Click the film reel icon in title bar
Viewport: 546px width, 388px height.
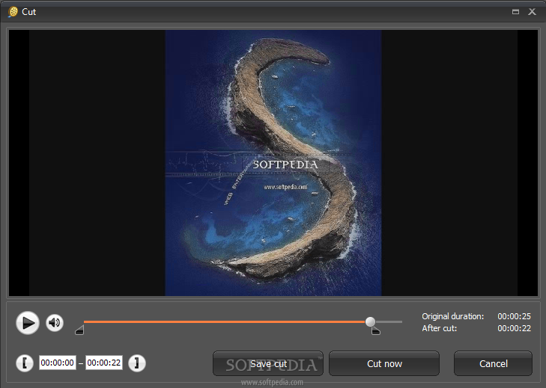click(13, 12)
